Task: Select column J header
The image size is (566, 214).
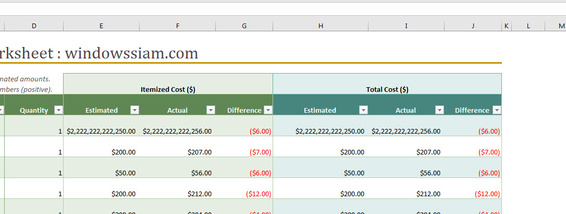Action: coord(473,26)
